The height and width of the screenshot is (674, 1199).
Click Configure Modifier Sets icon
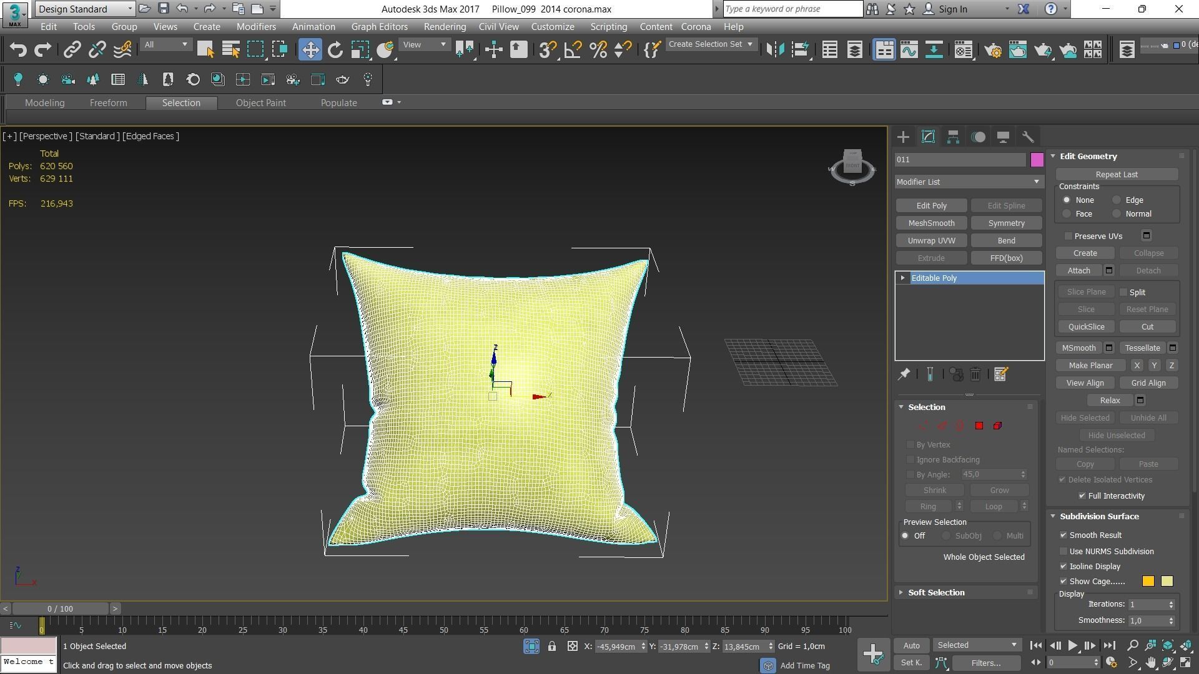pos(1000,374)
